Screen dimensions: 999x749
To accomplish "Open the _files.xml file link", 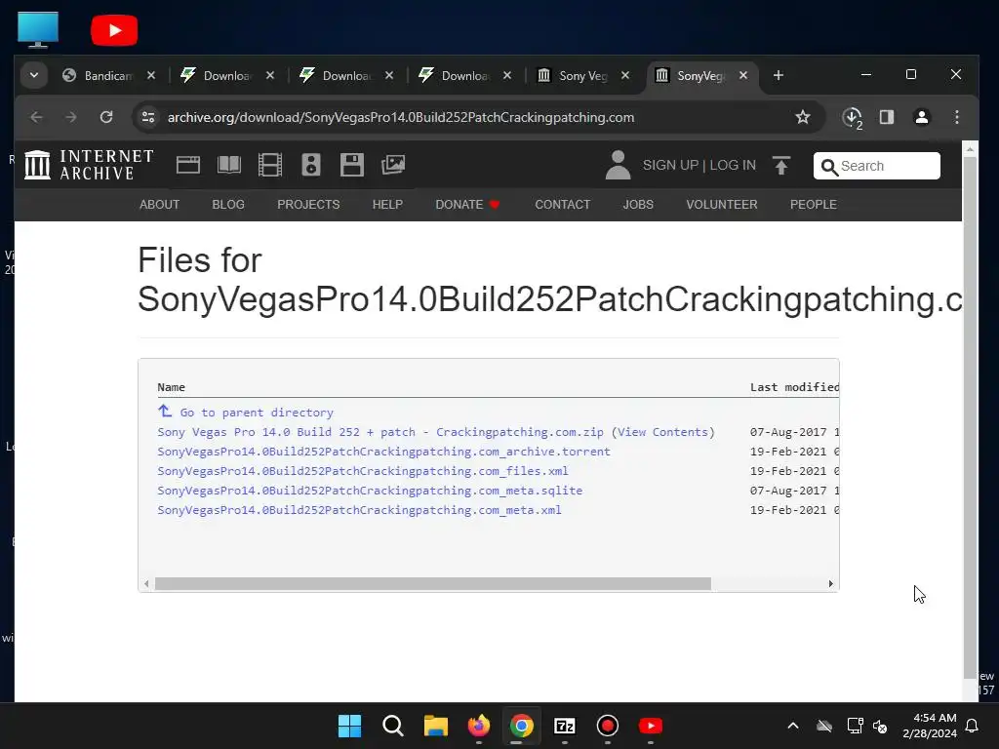I will [363, 471].
